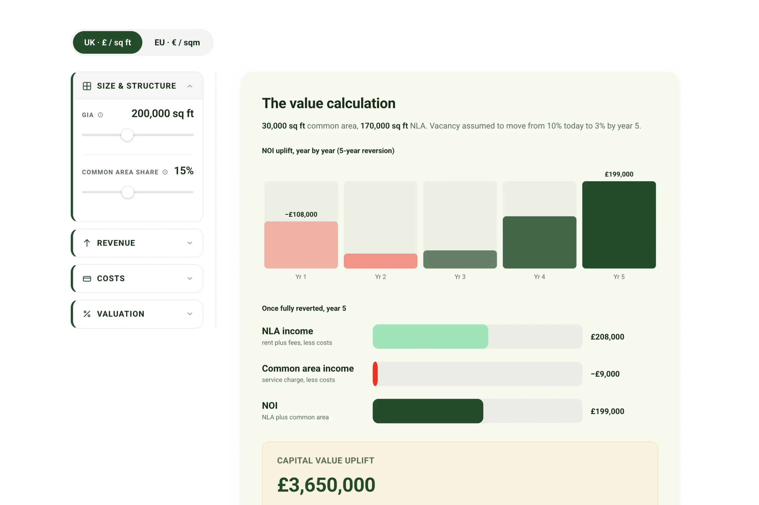Collapse the Size & Structure panel chevron
The image size is (759, 505).
190,86
